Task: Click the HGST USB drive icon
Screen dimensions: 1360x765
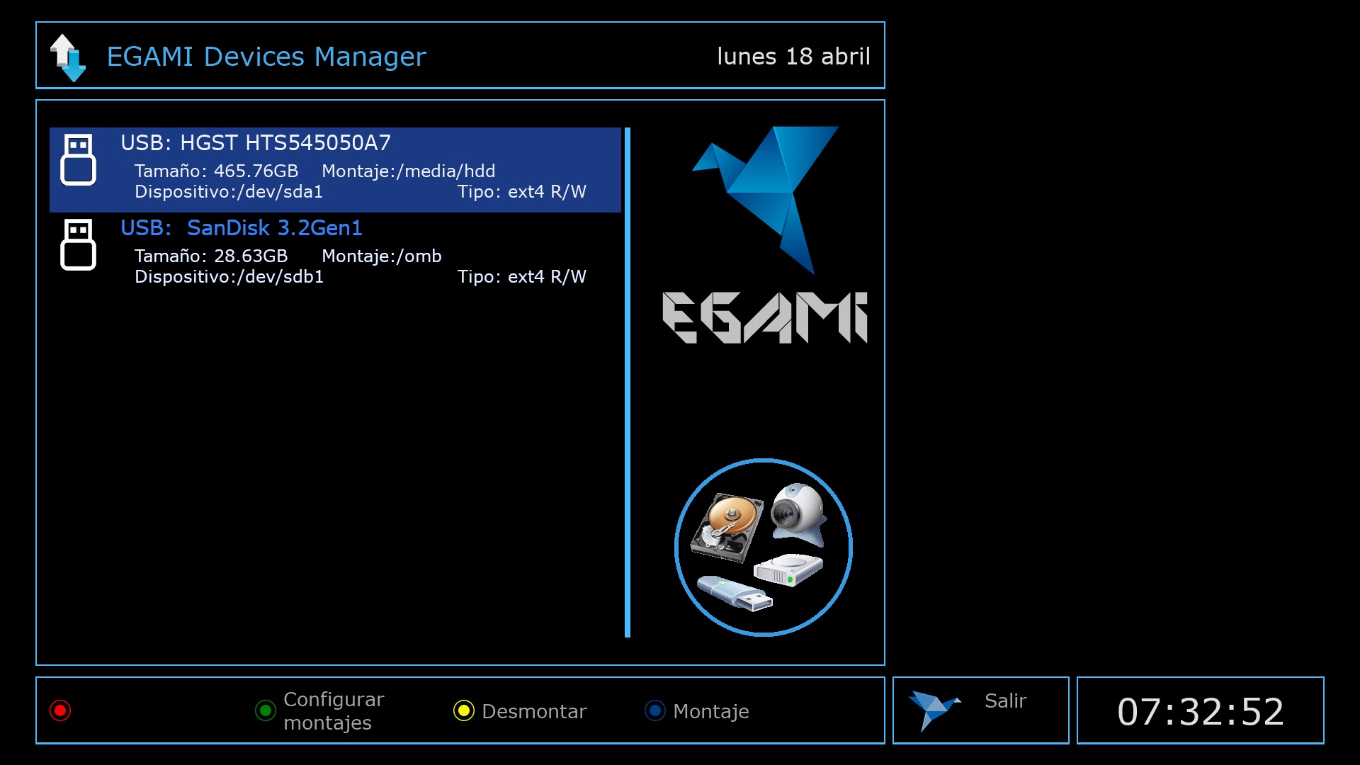Action: point(78,160)
